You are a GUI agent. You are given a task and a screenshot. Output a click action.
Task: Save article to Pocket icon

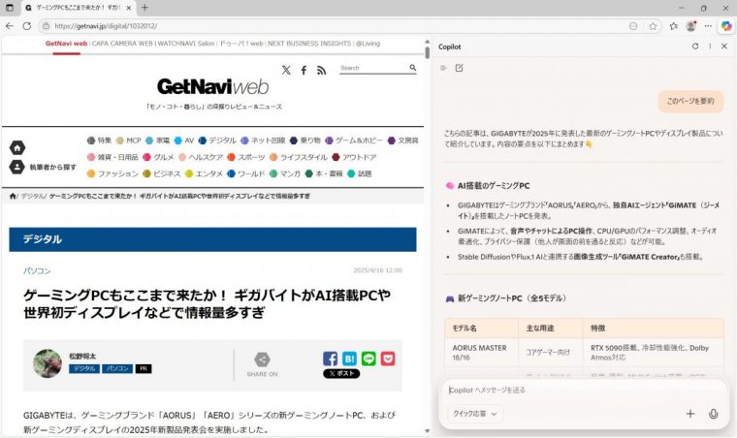388,359
